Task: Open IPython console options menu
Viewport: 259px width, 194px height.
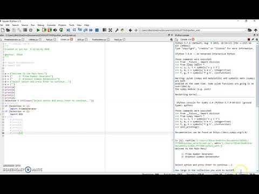Action: coord(257,39)
